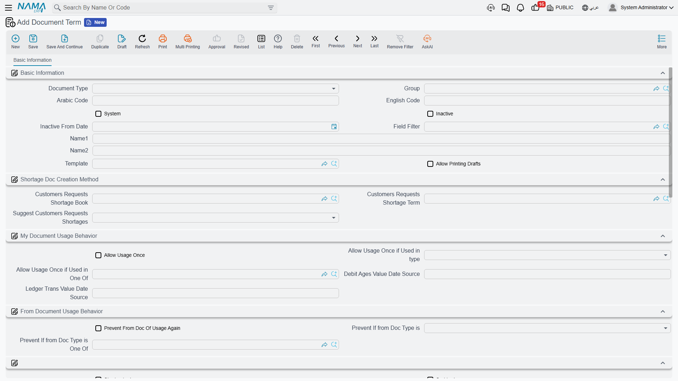Check the Inactive checkbox
The width and height of the screenshot is (678, 381).
430,114
